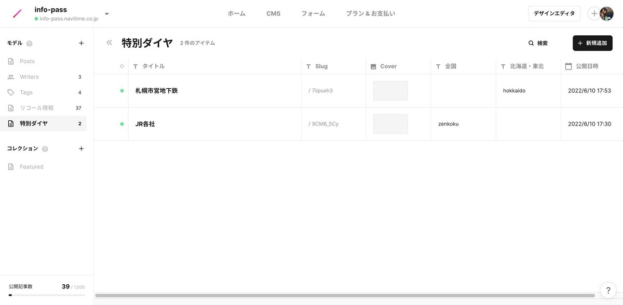
Task: Click the pink slash app logo
Action: point(17,13)
